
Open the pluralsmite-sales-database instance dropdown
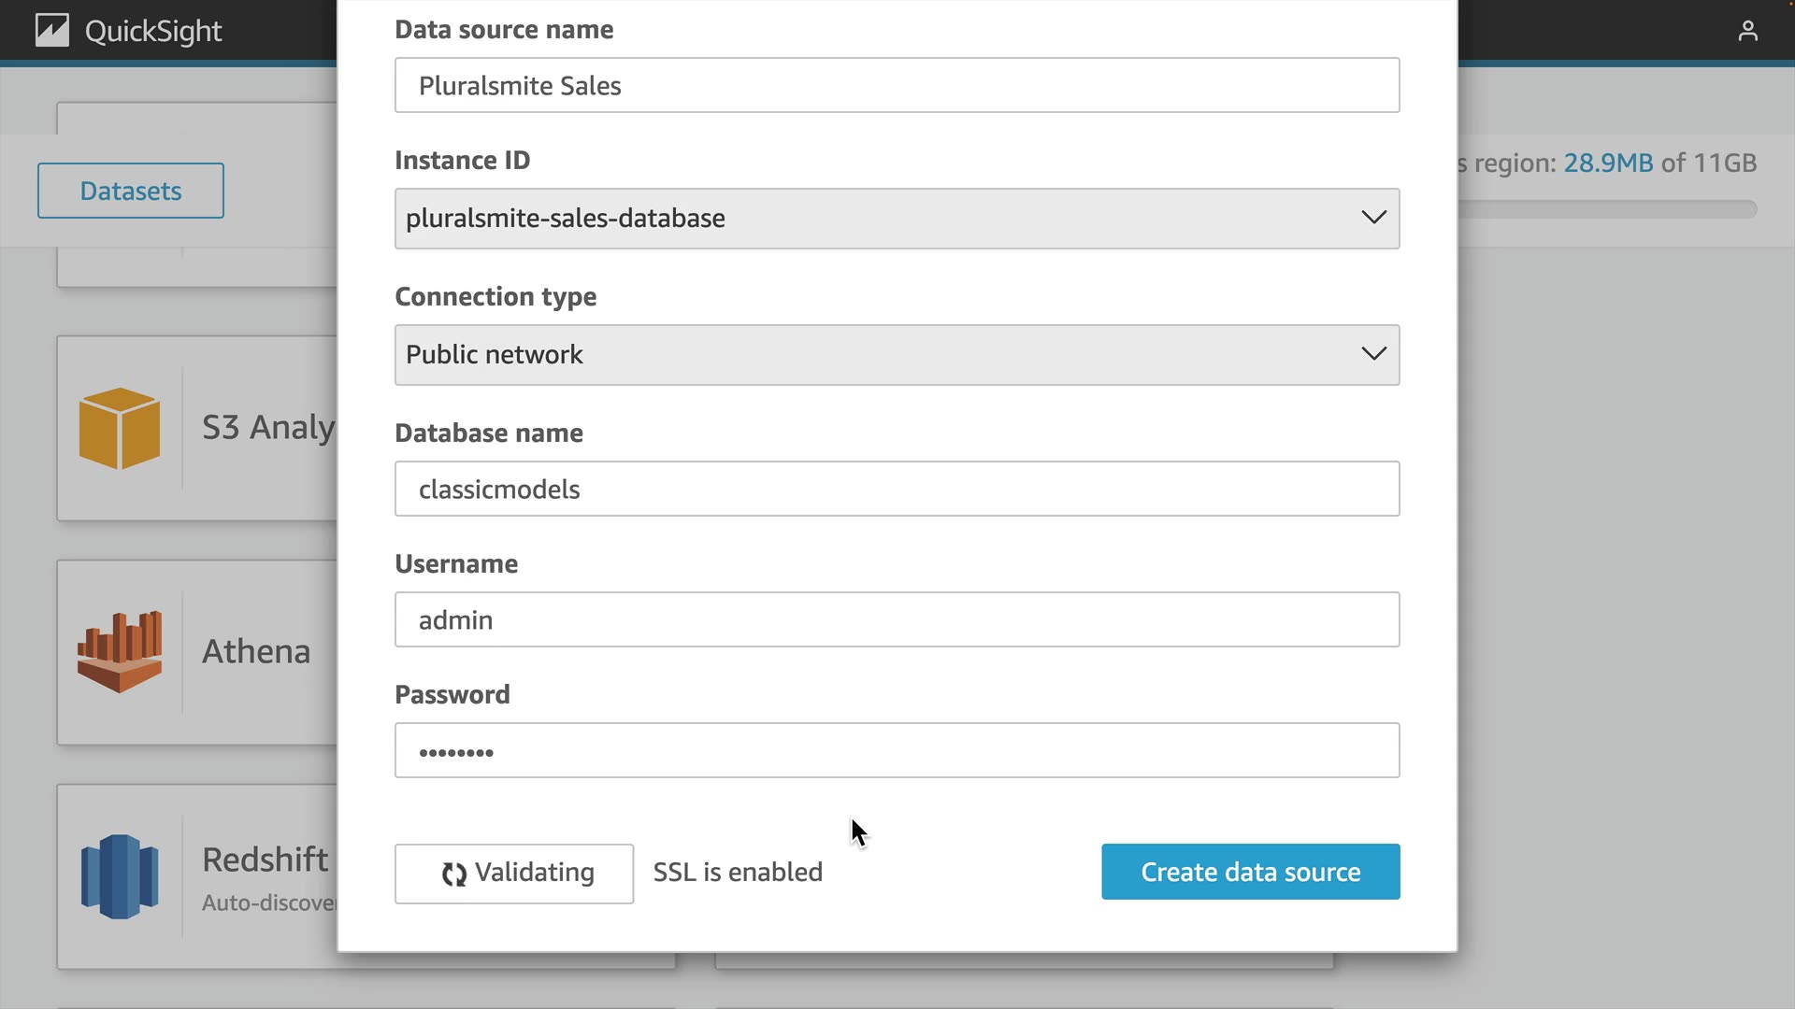coord(879,219)
